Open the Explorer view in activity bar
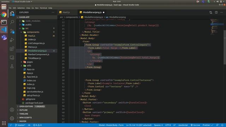This screenshot has width=226, height=127. [12, 13]
